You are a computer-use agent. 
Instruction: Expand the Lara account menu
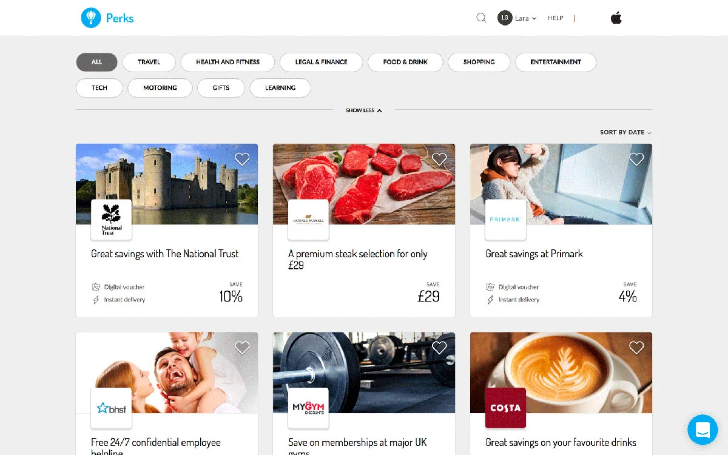(519, 18)
